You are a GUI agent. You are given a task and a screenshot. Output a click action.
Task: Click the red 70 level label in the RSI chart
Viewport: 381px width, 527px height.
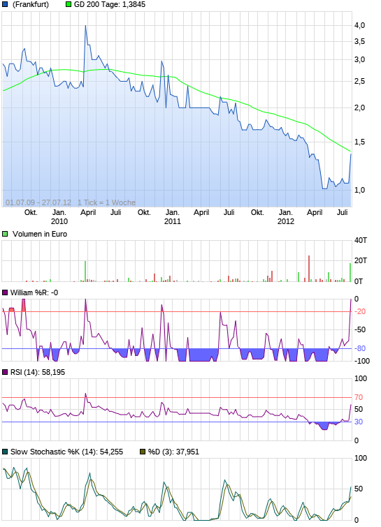coord(359,397)
